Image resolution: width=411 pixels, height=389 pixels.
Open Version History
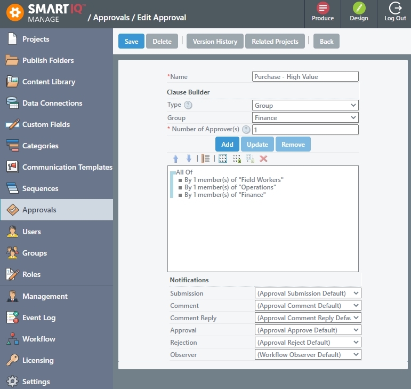click(x=215, y=41)
